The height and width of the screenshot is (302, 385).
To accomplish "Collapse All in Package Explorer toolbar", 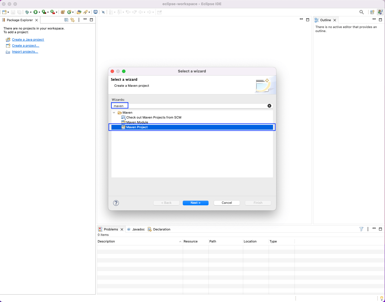I will coord(66,20).
